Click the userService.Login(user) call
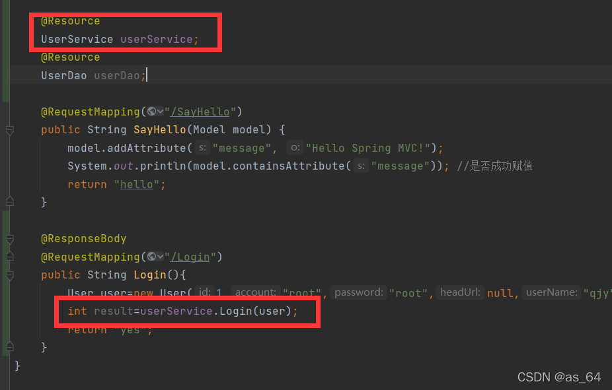 point(215,311)
